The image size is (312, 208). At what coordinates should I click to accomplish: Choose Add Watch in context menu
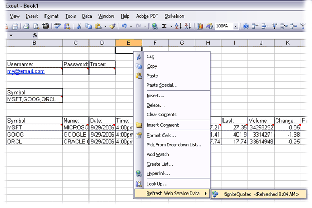click(172, 155)
